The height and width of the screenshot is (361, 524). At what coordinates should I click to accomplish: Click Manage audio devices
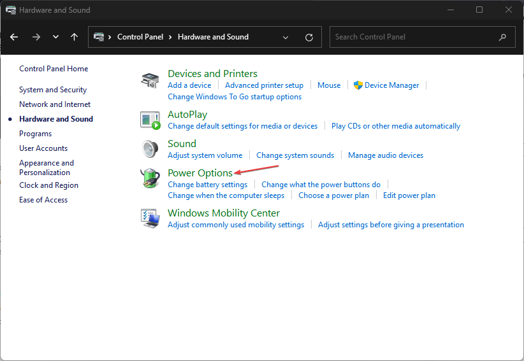(x=386, y=155)
